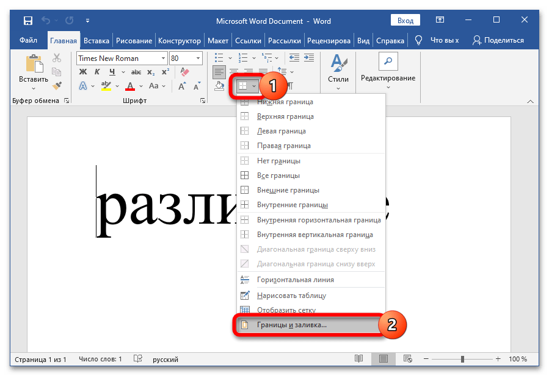Viewport: 549px width, 376px height.
Task: Clear all formatting eraser icon
Action: pos(184,72)
